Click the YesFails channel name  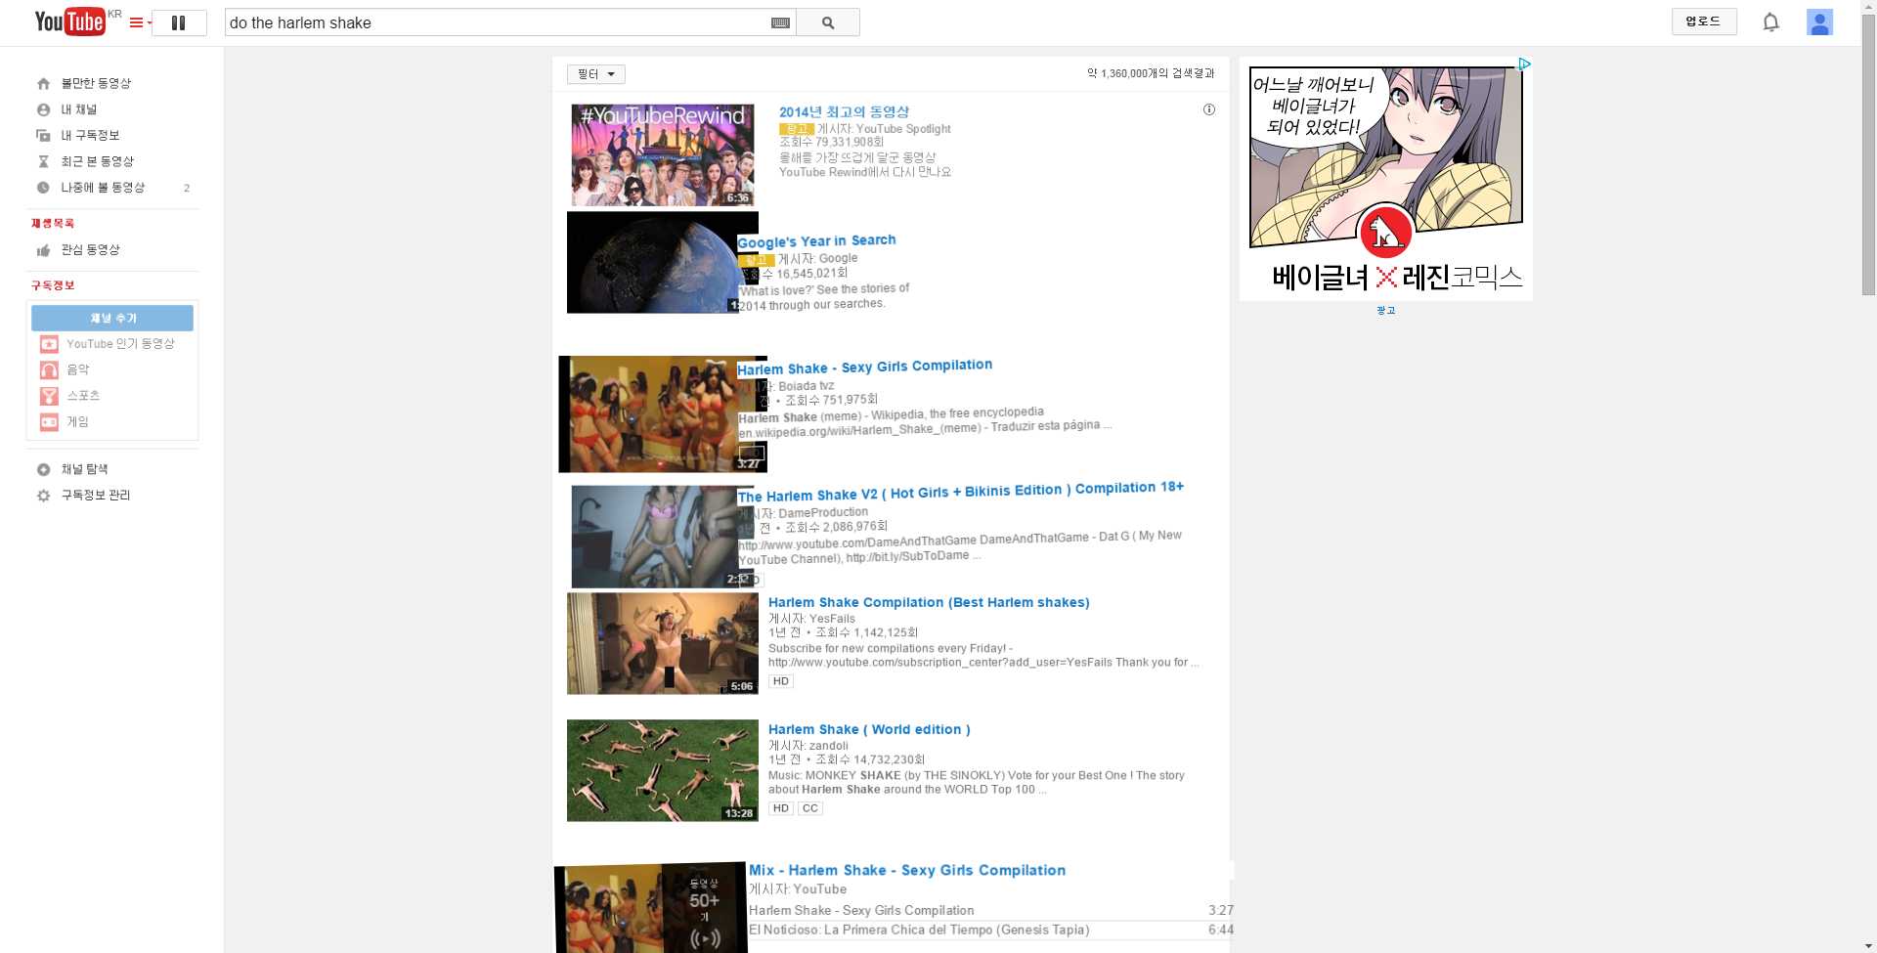point(832,619)
